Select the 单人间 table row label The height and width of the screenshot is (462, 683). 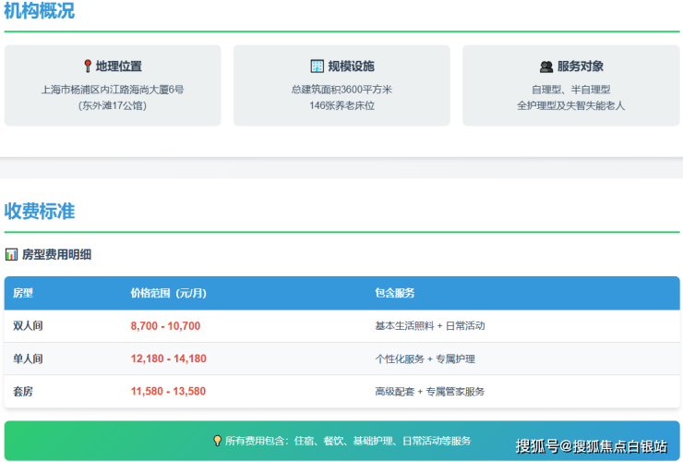pyautogui.click(x=28, y=359)
